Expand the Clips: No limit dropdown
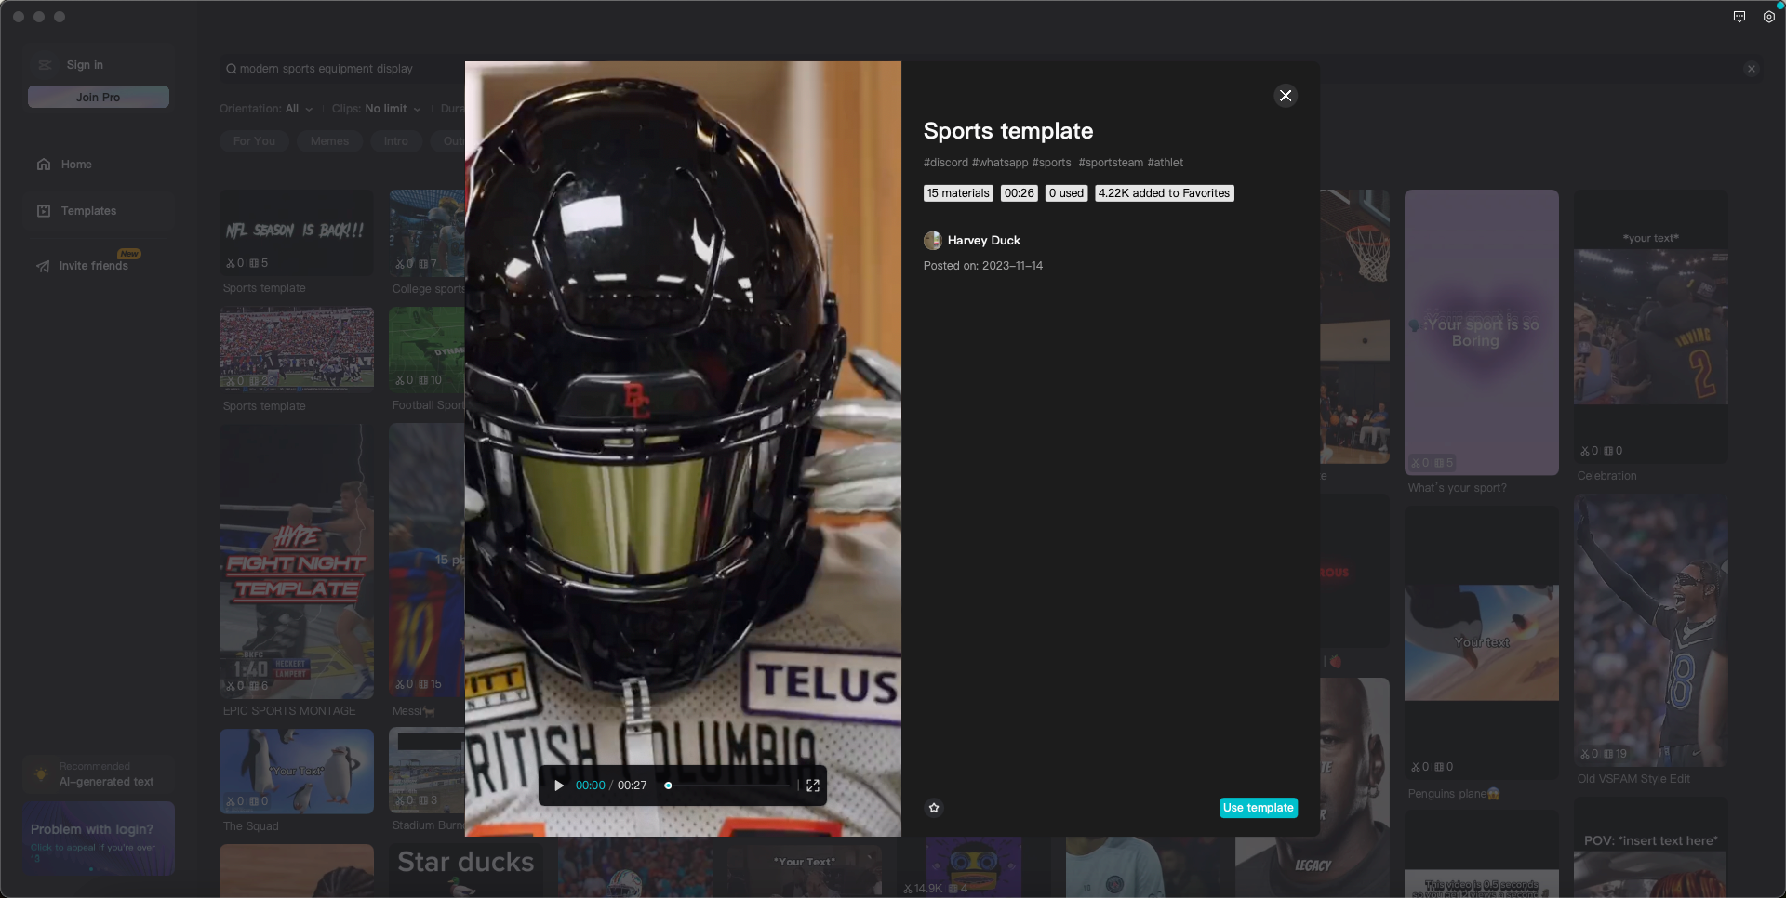 pos(376,108)
